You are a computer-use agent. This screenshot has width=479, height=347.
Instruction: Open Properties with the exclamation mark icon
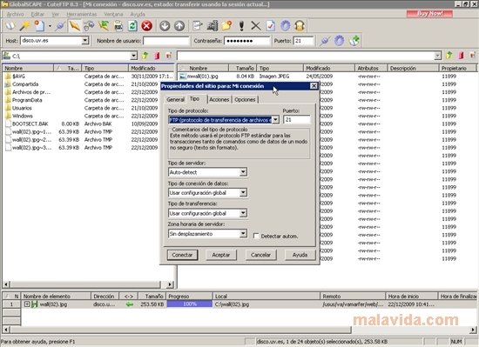(241, 26)
